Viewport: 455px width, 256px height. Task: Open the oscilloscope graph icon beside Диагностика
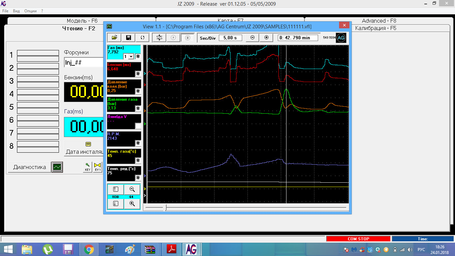coord(57,167)
